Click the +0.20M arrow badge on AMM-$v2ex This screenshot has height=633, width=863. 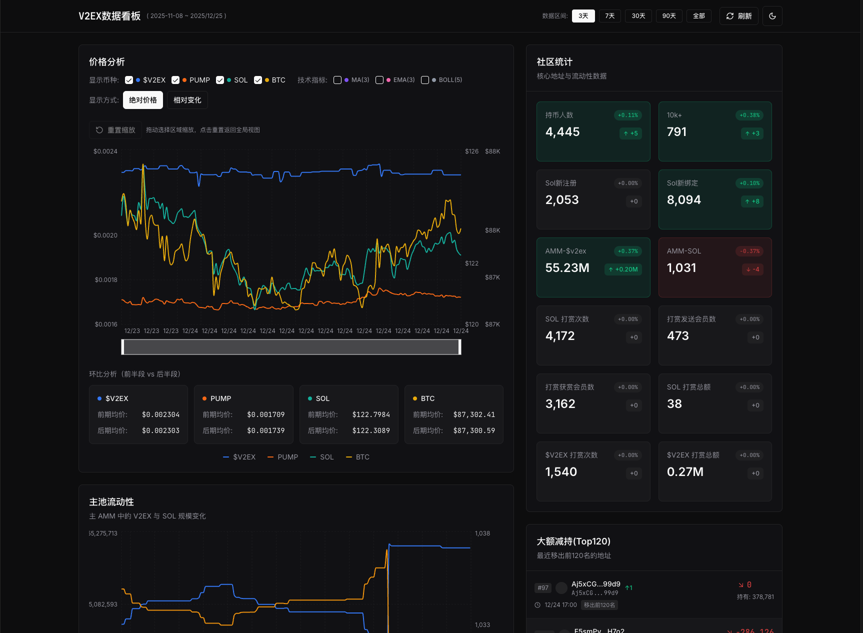tap(623, 269)
